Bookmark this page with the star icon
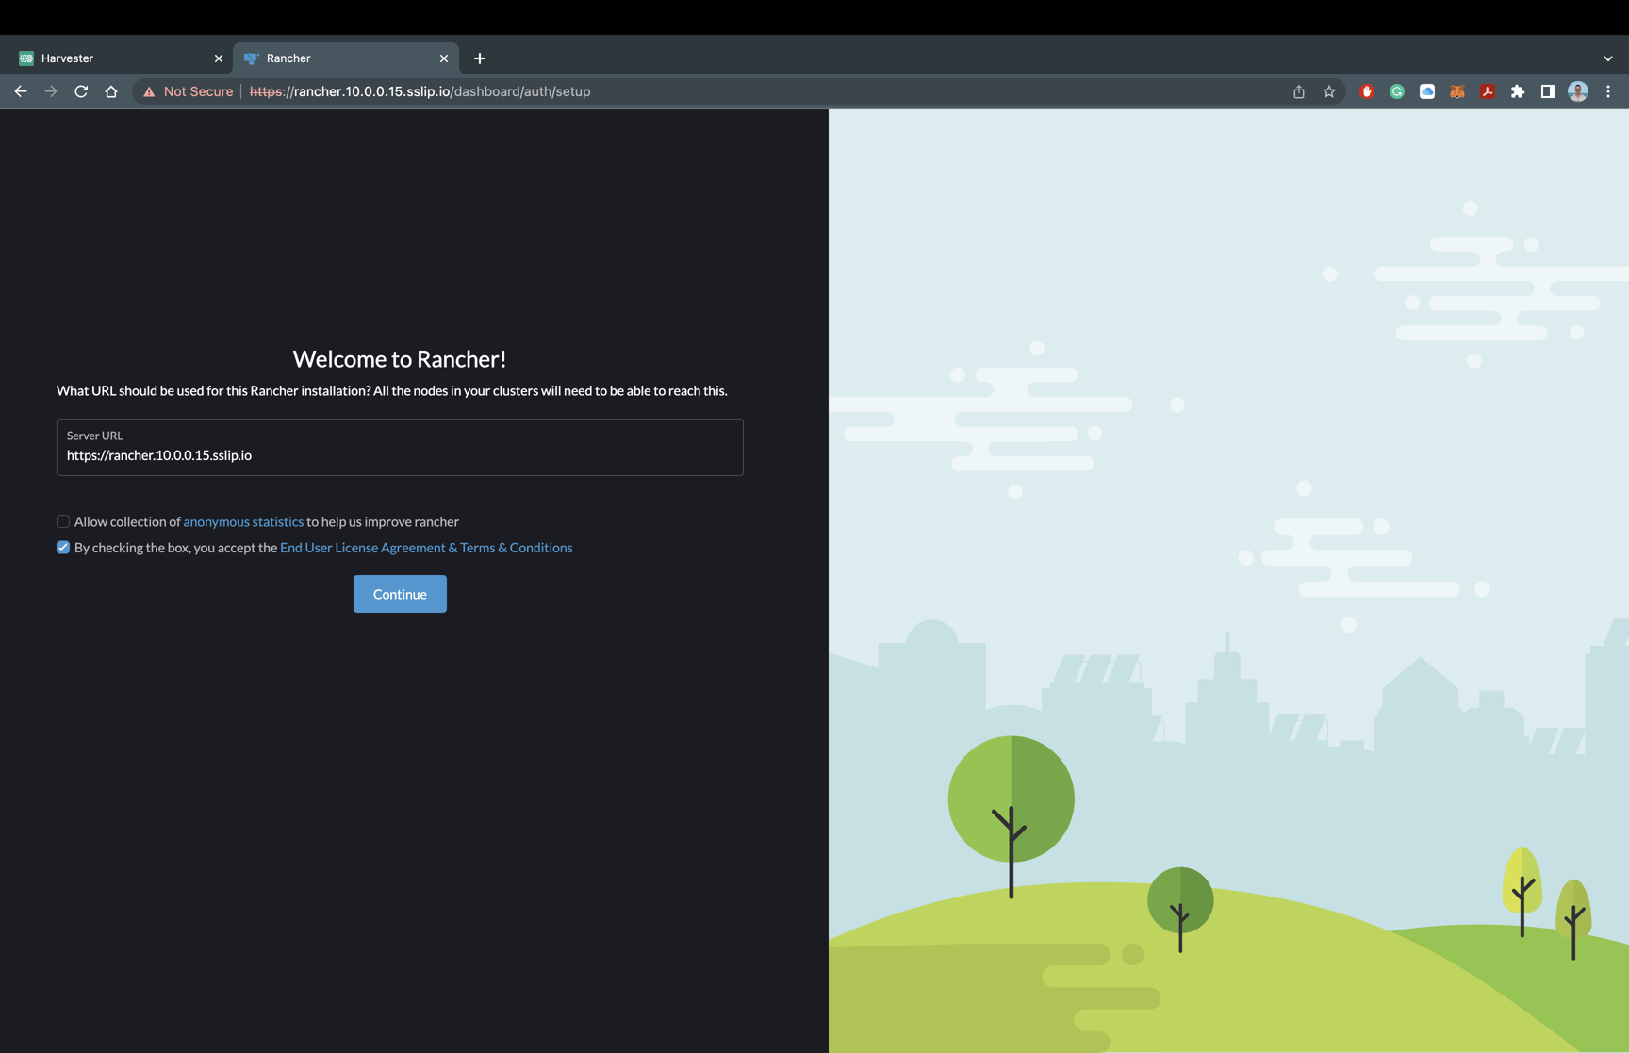This screenshot has width=1629, height=1053. 1329,91
